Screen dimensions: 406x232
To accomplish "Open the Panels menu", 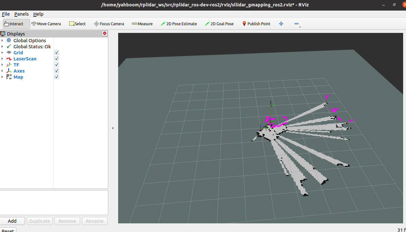I will click(x=21, y=14).
